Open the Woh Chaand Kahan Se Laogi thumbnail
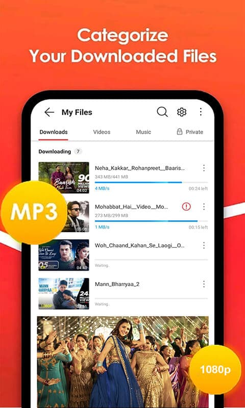The width and height of the screenshot is (245, 408). point(64,255)
